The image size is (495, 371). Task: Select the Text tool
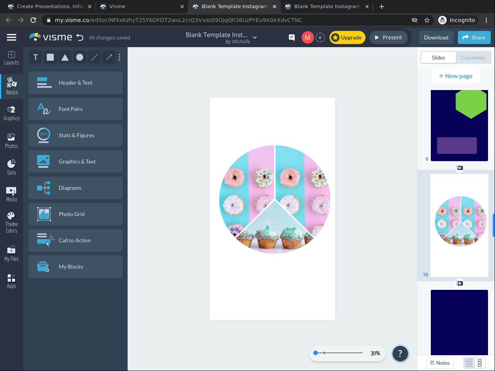coord(36,57)
